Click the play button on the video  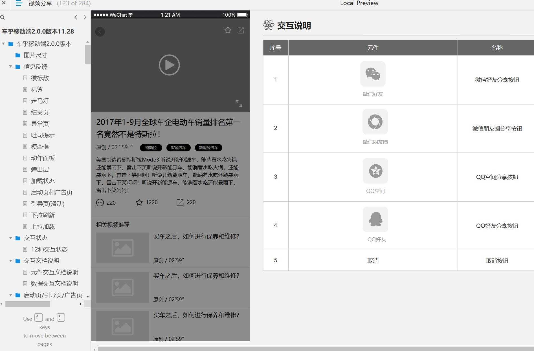[x=169, y=65]
